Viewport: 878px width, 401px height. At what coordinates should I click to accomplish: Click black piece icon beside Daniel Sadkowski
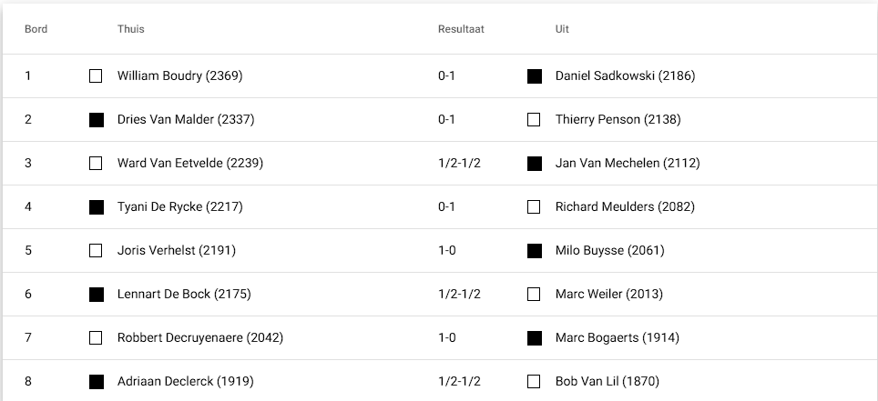click(535, 76)
